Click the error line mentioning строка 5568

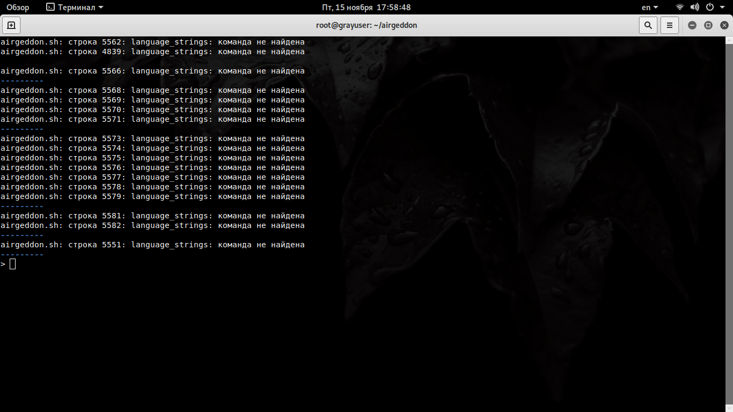tap(152, 90)
